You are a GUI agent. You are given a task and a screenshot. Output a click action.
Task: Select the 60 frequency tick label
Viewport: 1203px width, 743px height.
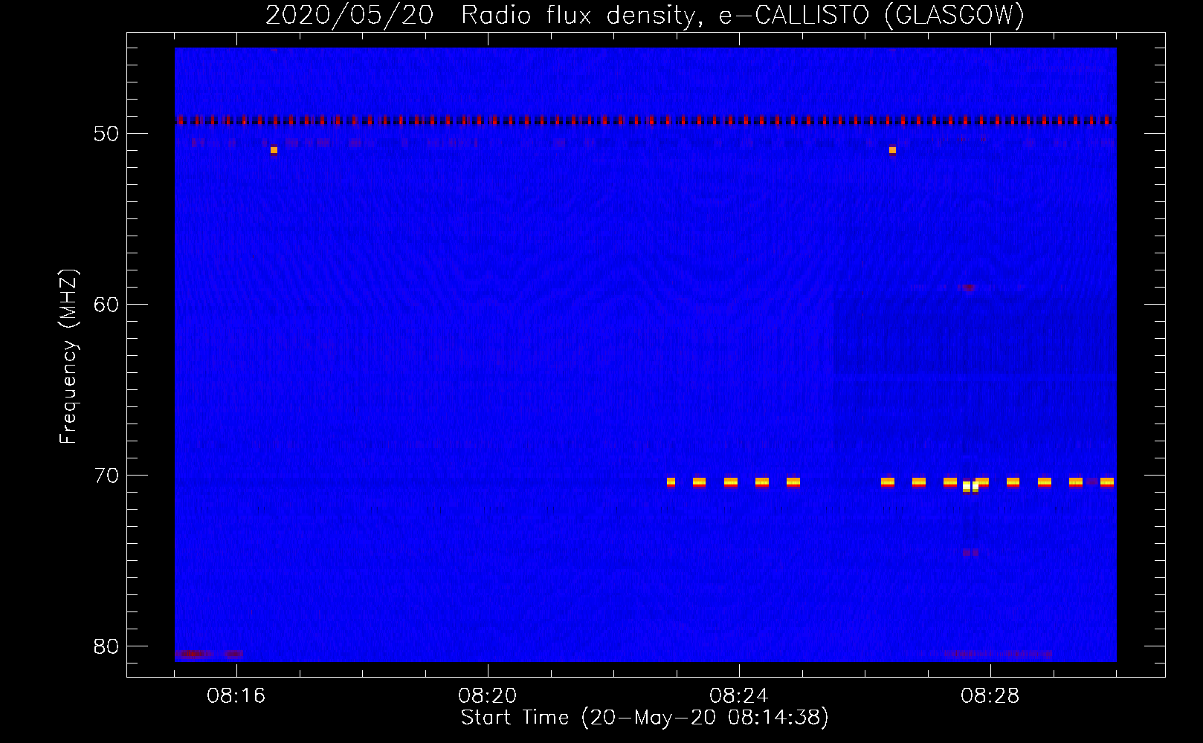click(x=106, y=305)
